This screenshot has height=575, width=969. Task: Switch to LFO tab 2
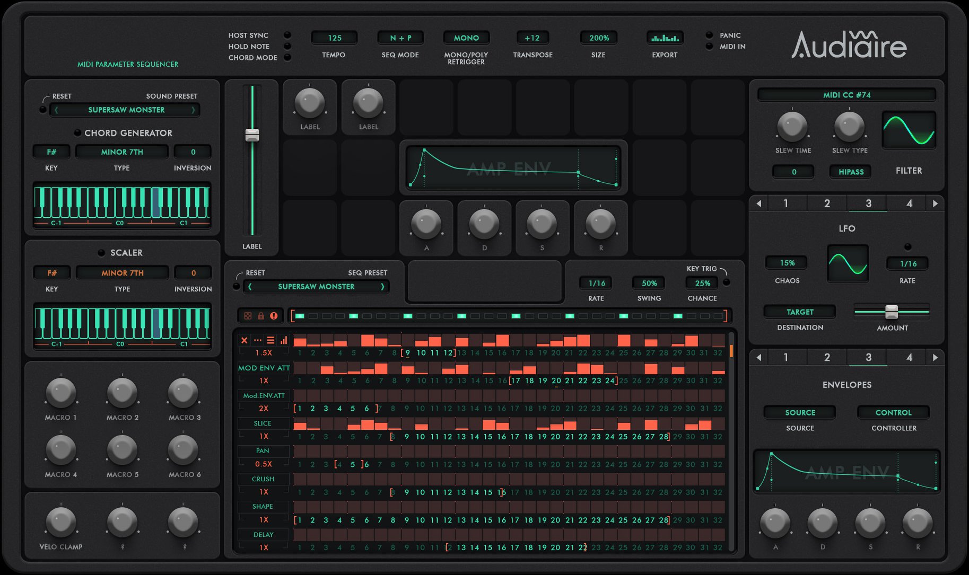click(x=826, y=204)
